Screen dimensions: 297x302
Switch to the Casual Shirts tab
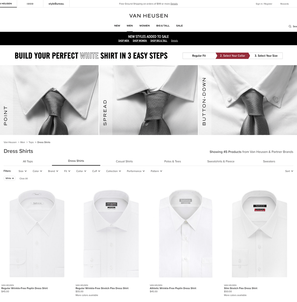pos(124,161)
